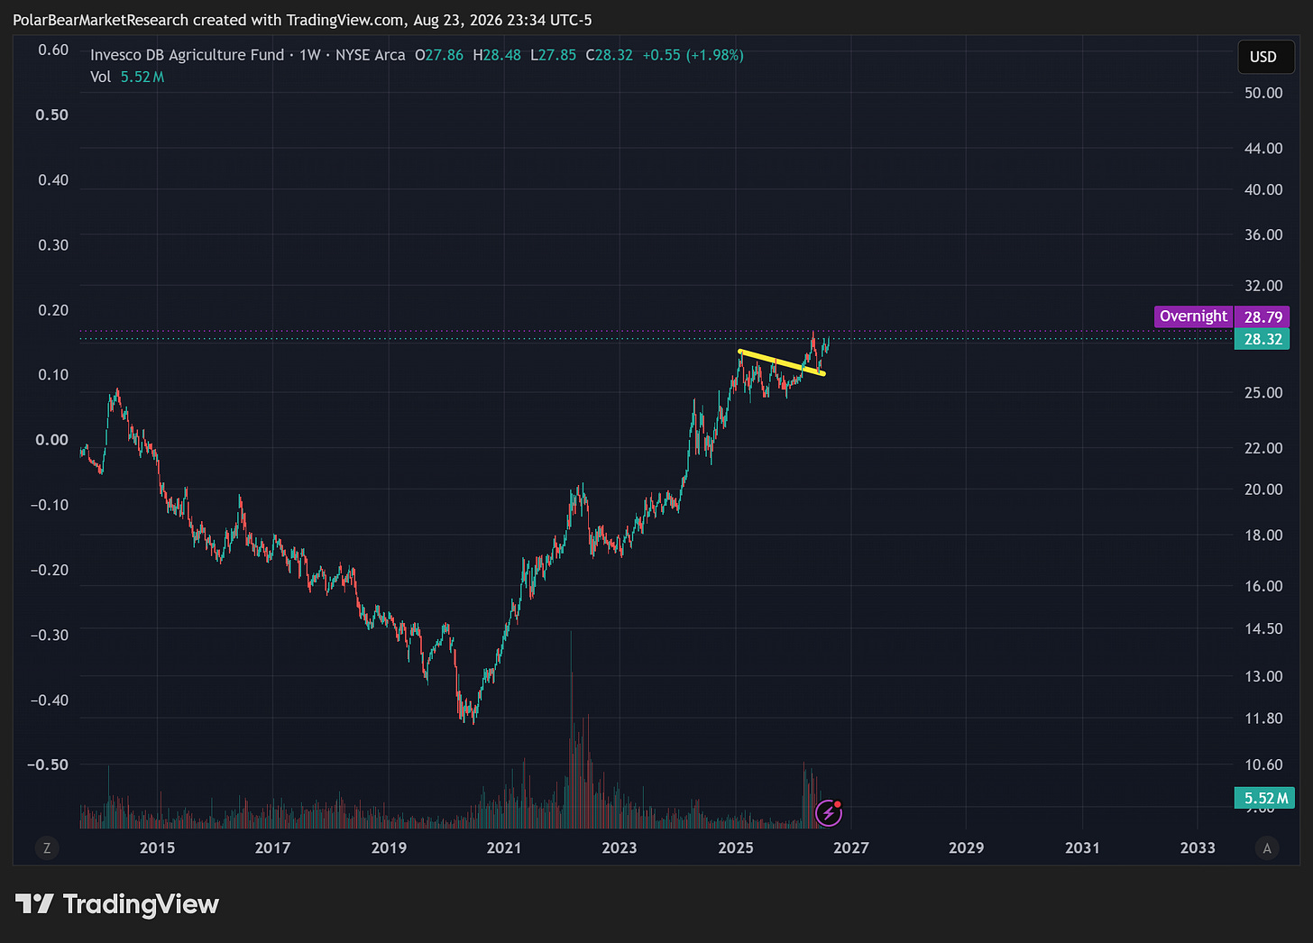
Task: Click the open value O27.86
Action: click(439, 55)
